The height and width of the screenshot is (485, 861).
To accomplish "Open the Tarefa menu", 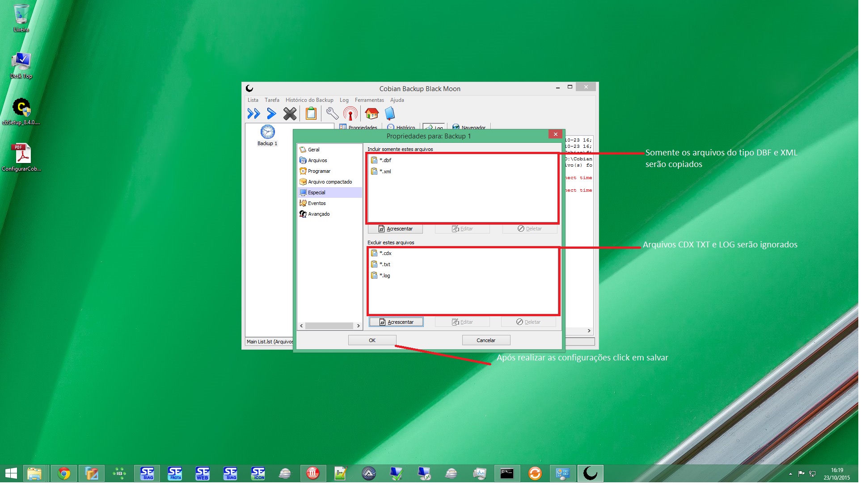I will (x=272, y=100).
